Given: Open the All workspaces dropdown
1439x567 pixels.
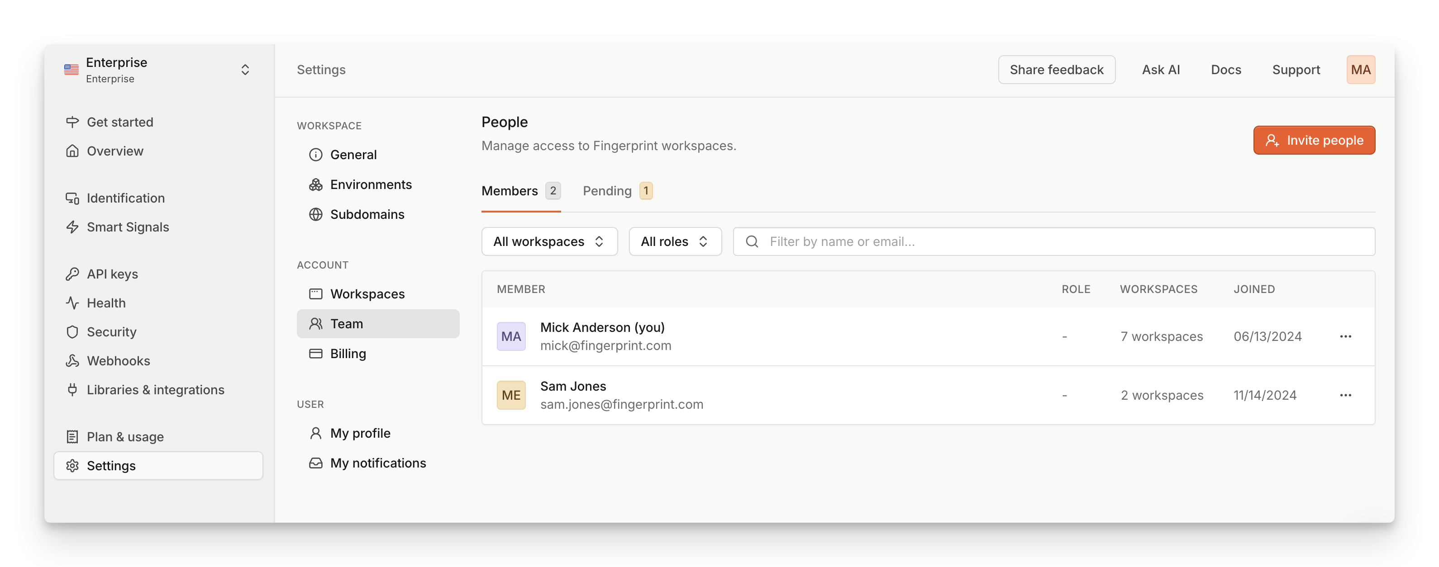Looking at the screenshot, I should [549, 241].
